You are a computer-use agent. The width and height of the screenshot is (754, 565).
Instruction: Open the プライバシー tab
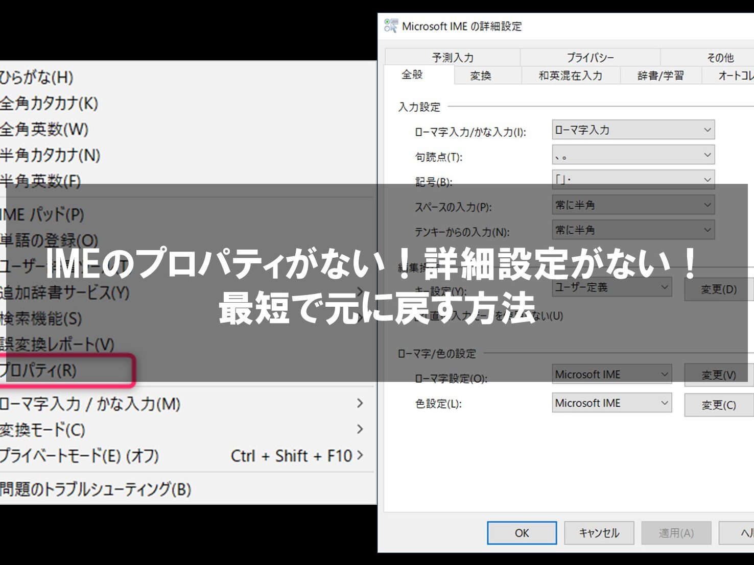coord(590,57)
